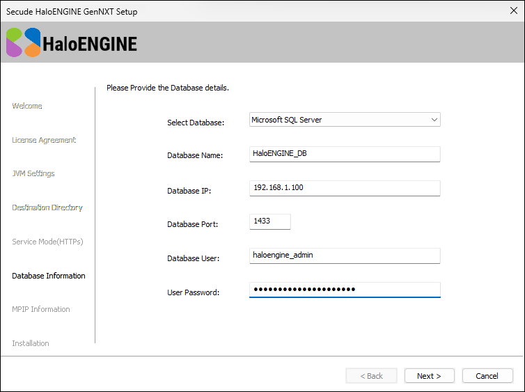Screen dimensions: 525x392
Task: Select the Installation step
Action: [x=31, y=343]
